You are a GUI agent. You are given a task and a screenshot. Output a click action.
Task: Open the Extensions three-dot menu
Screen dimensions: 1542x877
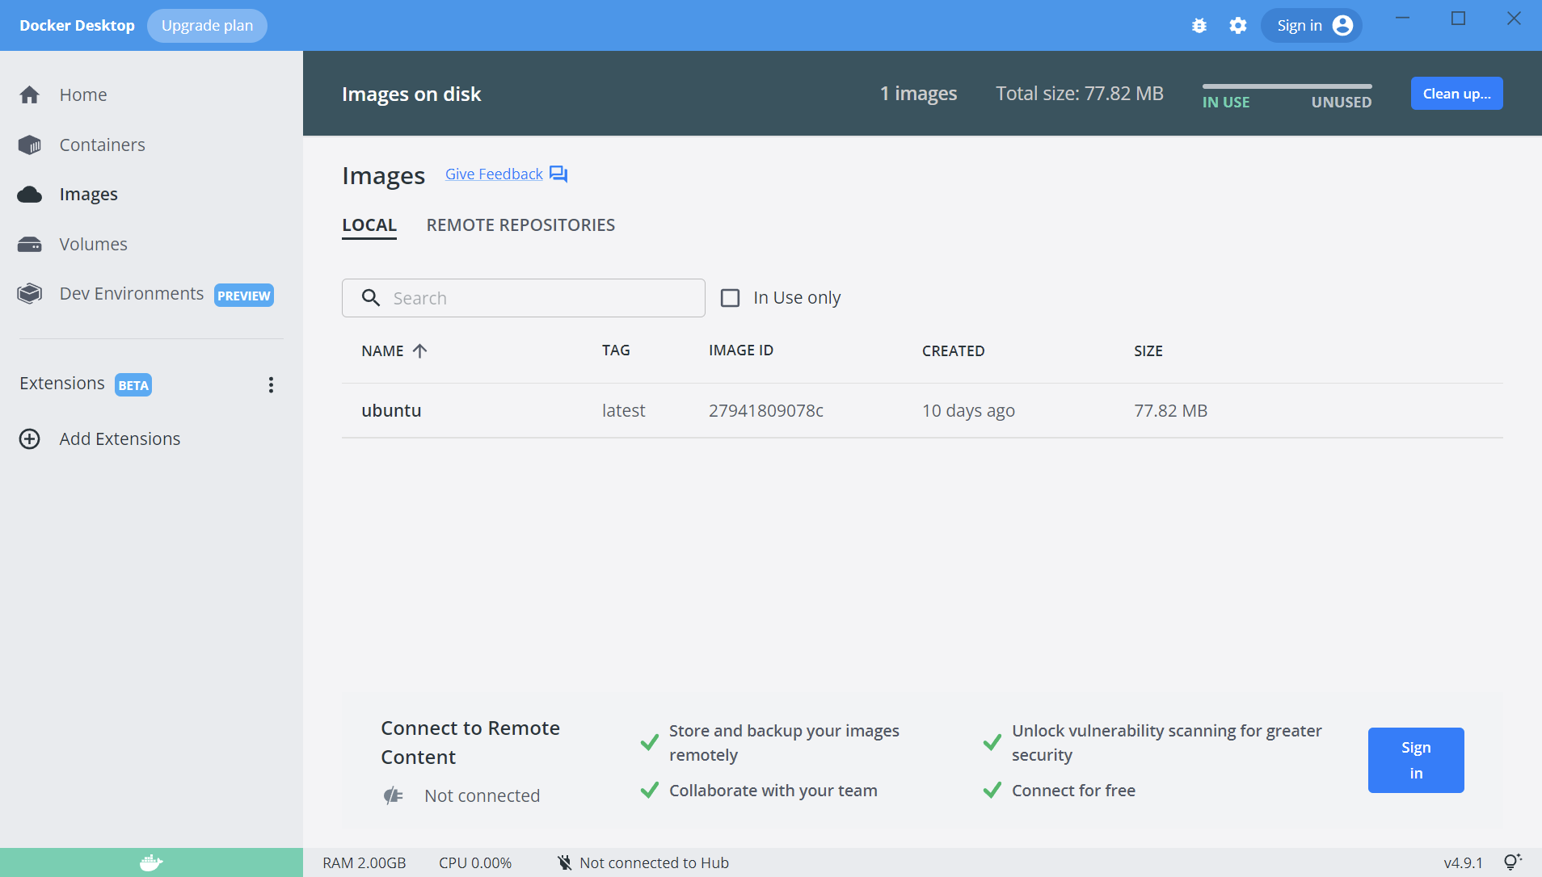271,385
